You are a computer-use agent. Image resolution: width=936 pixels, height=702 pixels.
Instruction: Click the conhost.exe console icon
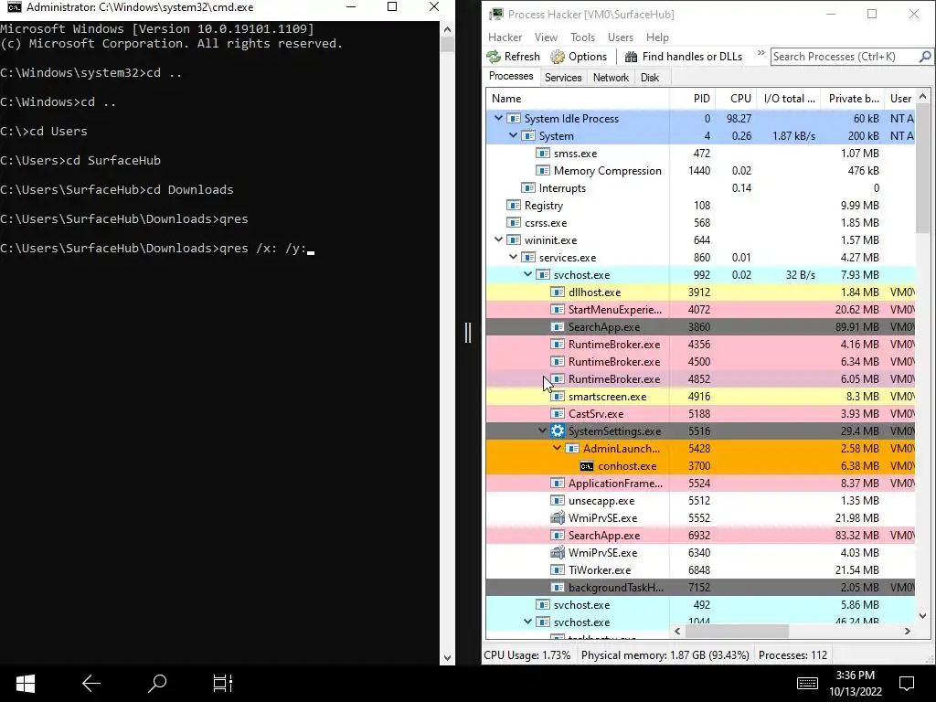587,466
